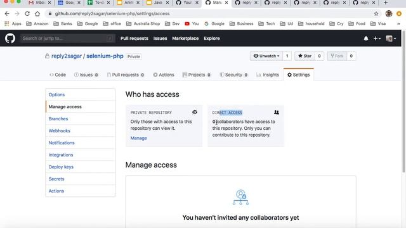Viewport: 406px width, 228px height.
Task: Open the Settings tab
Action: [299, 75]
